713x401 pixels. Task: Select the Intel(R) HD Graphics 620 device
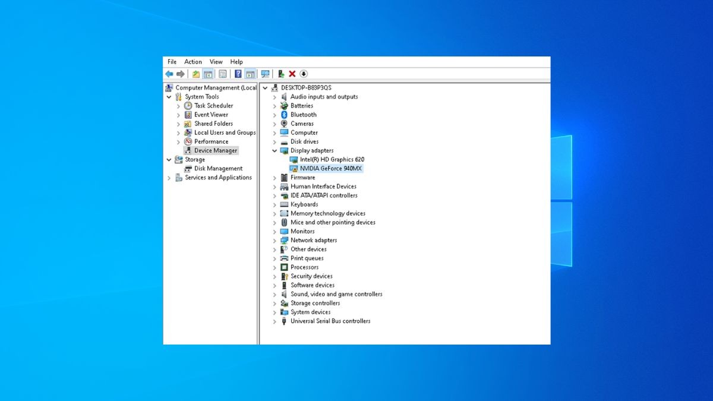click(x=332, y=160)
